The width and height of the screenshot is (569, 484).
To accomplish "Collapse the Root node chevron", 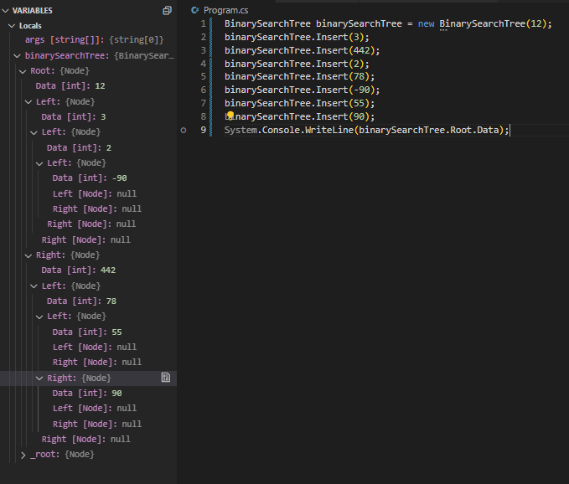I will click(x=23, y=71).
